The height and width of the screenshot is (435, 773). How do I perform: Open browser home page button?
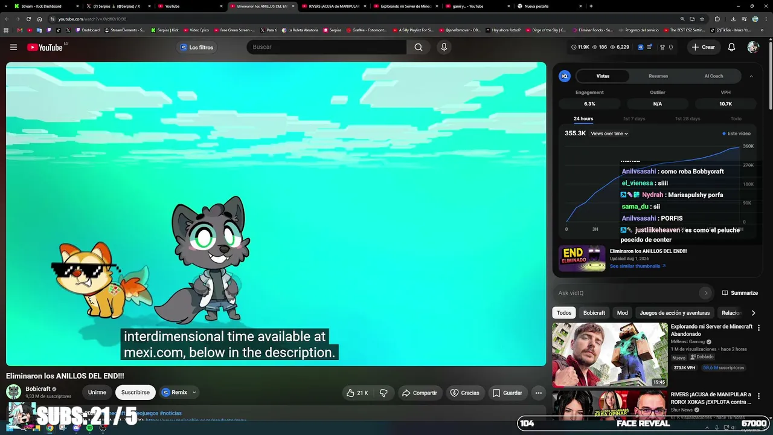tap(40, 19)
